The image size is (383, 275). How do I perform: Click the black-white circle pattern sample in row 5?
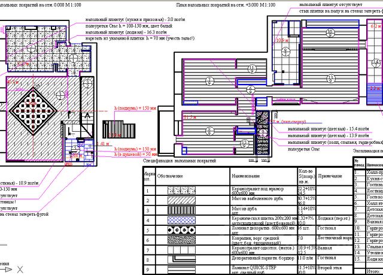(x=181, y=230)
